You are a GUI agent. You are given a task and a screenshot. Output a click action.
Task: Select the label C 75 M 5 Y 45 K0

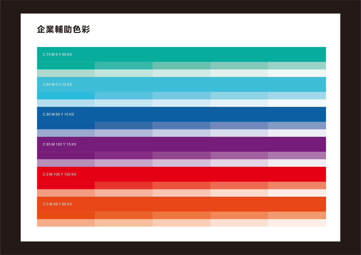(57, 55)
